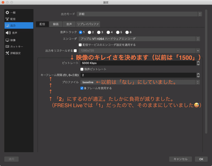This screenshot has height=166, width=212.
Task: Select audio track 6 radio button
Action: 127,32
